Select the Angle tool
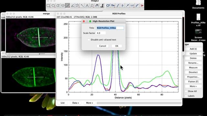Viewport: 207px width, 116px height. tap(72, 5)
